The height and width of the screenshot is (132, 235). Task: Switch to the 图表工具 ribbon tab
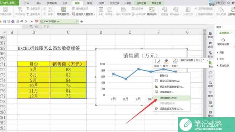coord(156,3)
